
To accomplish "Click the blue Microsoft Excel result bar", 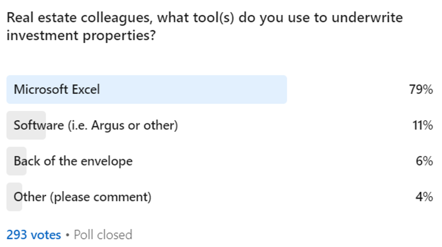I will click(x=194, y=90).
